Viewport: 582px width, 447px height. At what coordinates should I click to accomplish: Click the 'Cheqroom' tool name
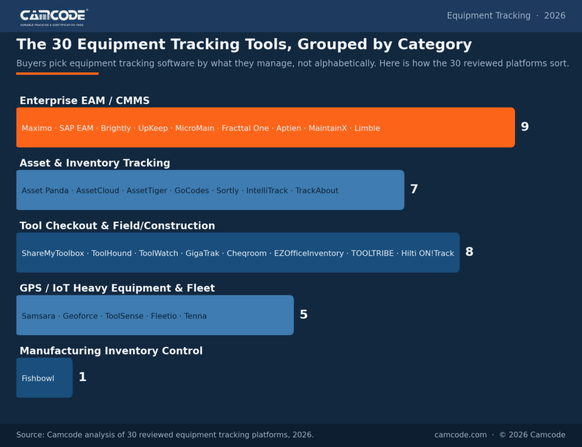[x=247, y=253]
